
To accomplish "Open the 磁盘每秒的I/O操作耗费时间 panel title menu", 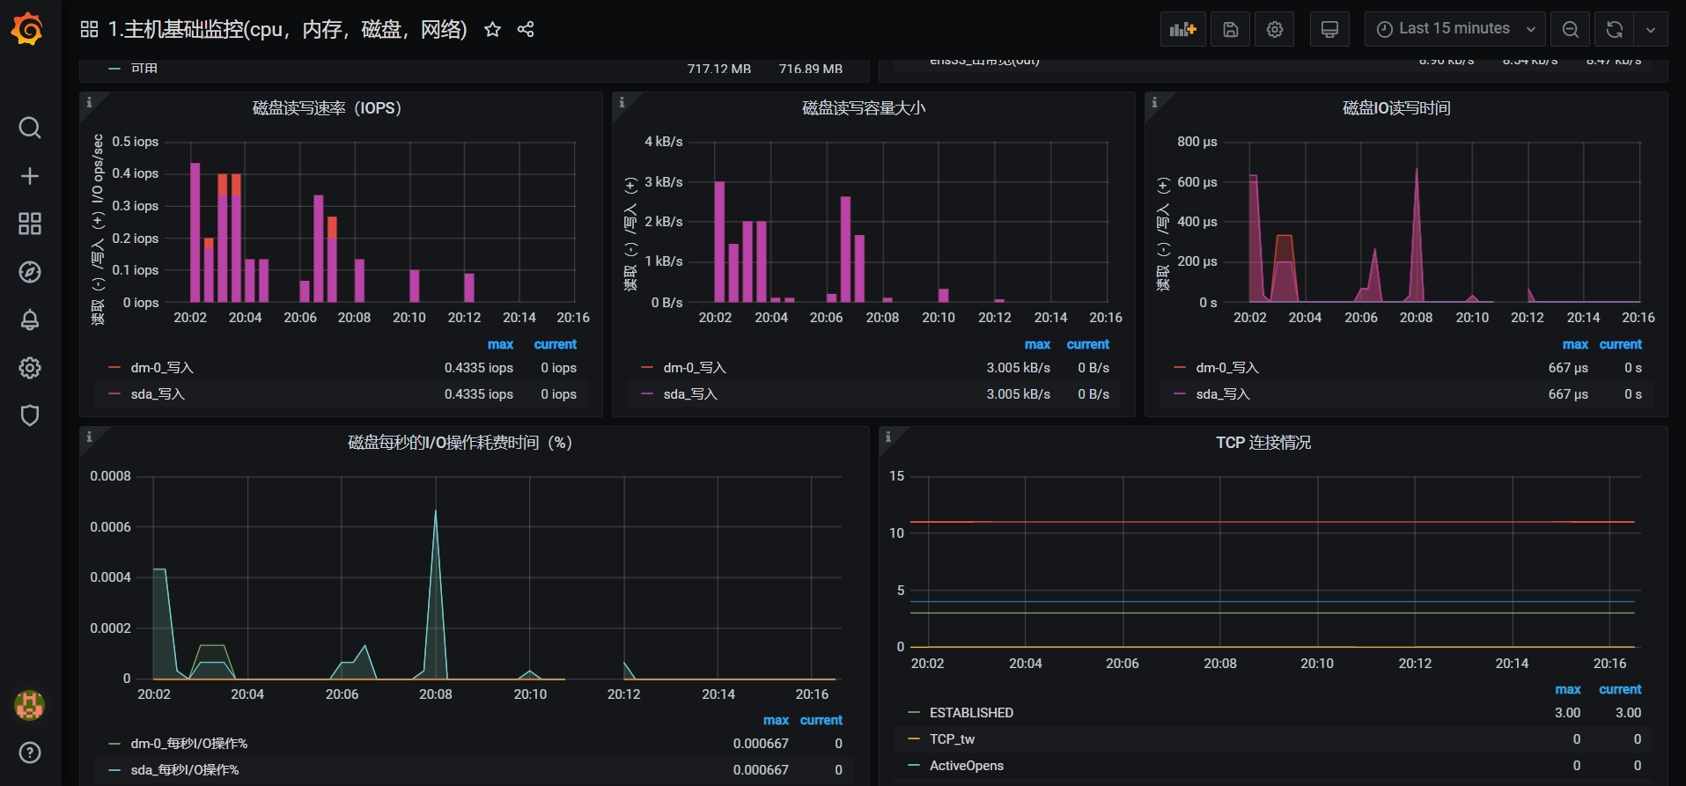I will [460, 443].
